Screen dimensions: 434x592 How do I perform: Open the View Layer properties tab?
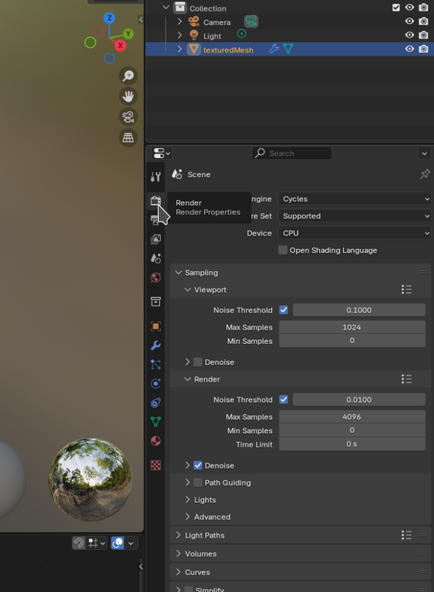coord(155,239)
